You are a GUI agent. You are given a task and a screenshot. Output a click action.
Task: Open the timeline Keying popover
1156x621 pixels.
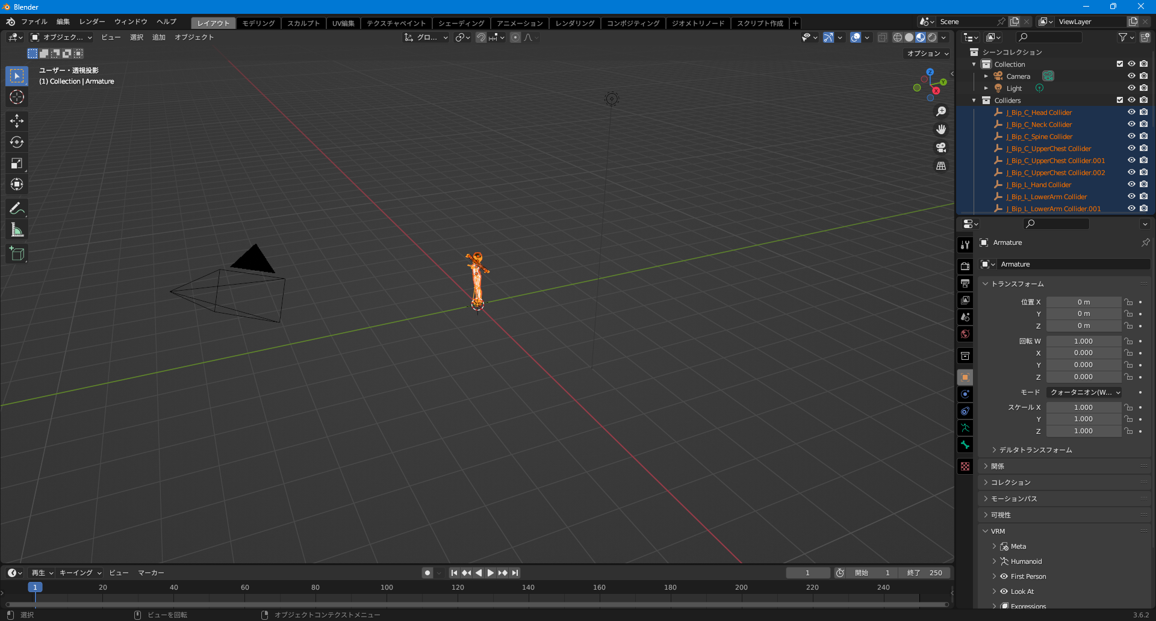click(x=80, y=573)
